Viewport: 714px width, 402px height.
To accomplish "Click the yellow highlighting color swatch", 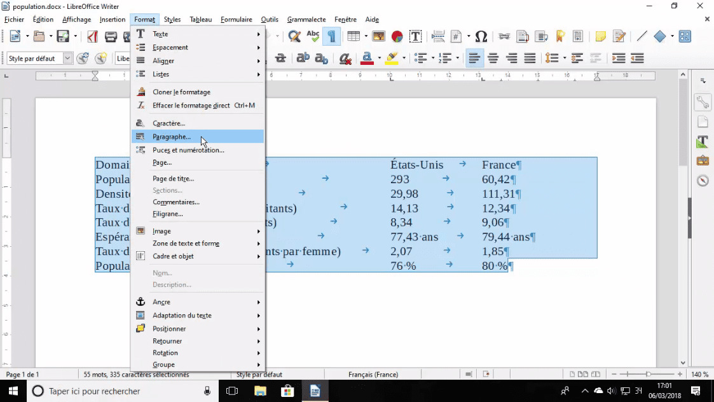I will coord(393,62).
